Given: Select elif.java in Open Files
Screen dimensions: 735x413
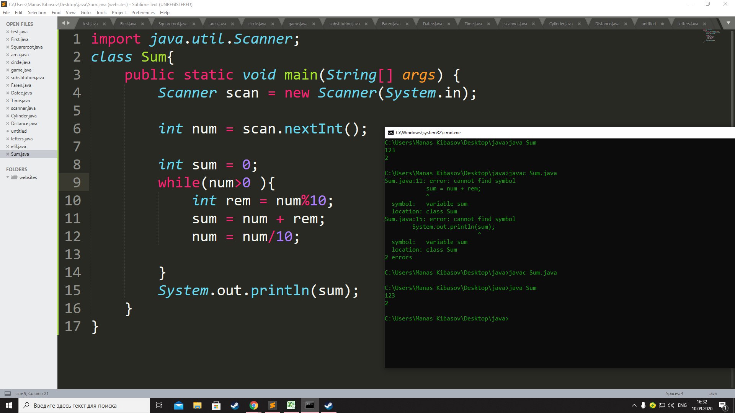Looking at the screenshot, I should [18, 146].
